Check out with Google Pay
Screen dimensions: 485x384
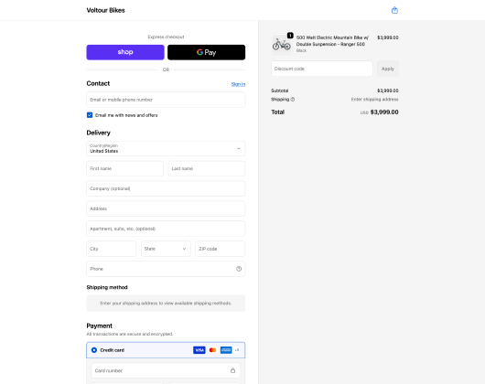click(x=206, y=52)
